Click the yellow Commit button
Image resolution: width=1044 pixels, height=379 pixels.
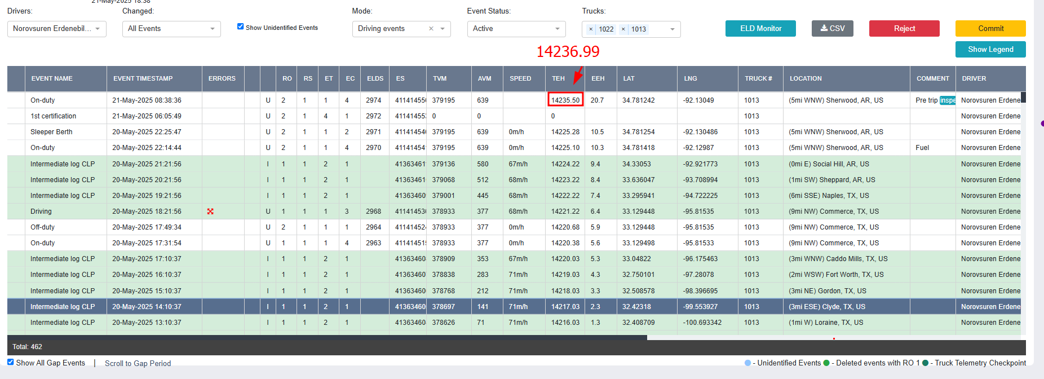(990, 28)
